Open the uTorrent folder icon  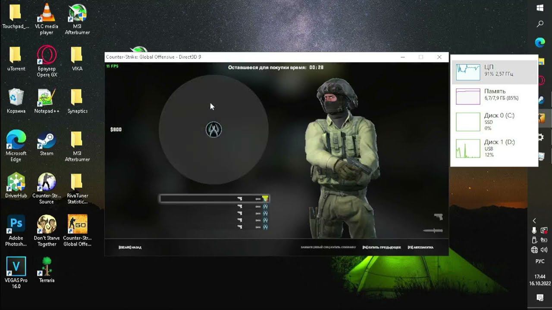16,59
